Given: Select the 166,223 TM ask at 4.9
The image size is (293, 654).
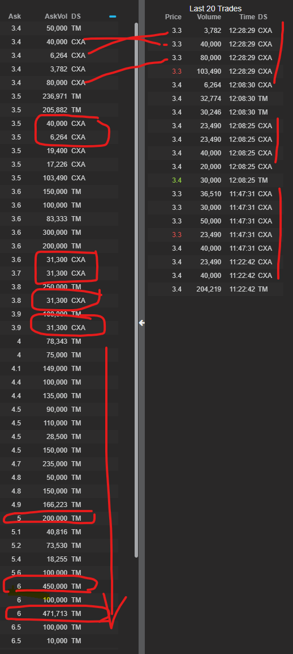Looking at the screenshot, I should click(59, 504).
